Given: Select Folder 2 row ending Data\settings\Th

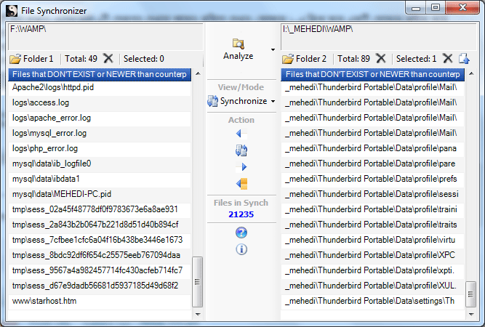Looking at the screenshot, I should pyautogui.click(x=372, y=301).
